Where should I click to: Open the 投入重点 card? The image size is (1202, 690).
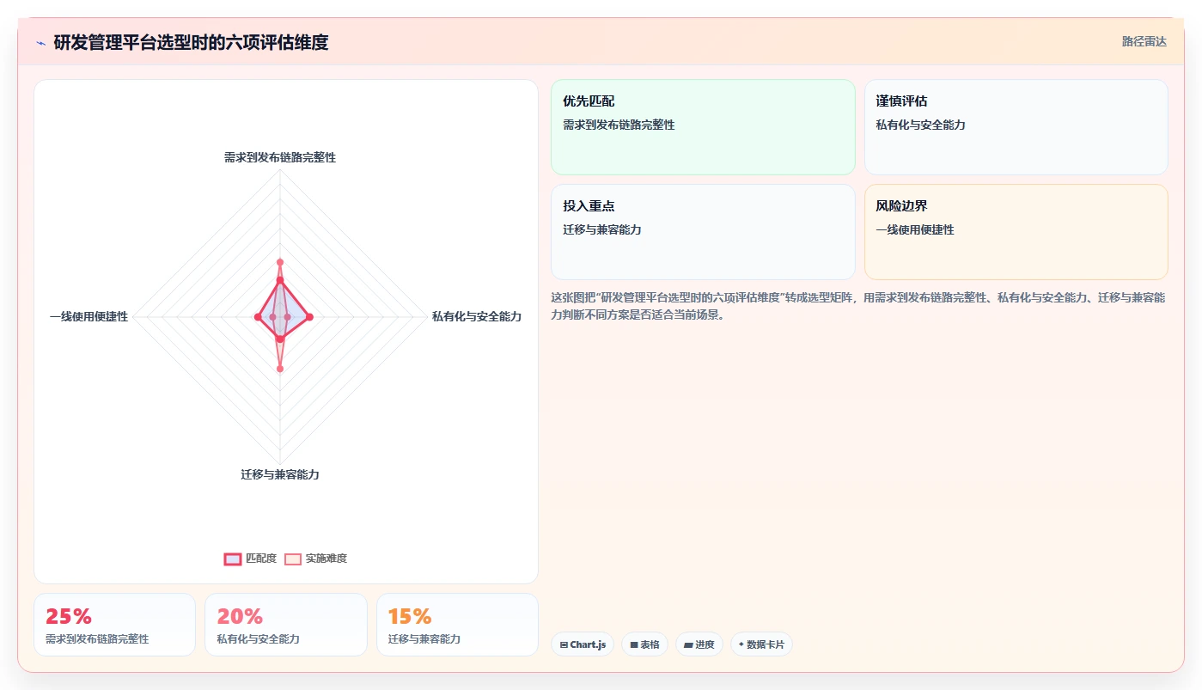pos(703,232)
